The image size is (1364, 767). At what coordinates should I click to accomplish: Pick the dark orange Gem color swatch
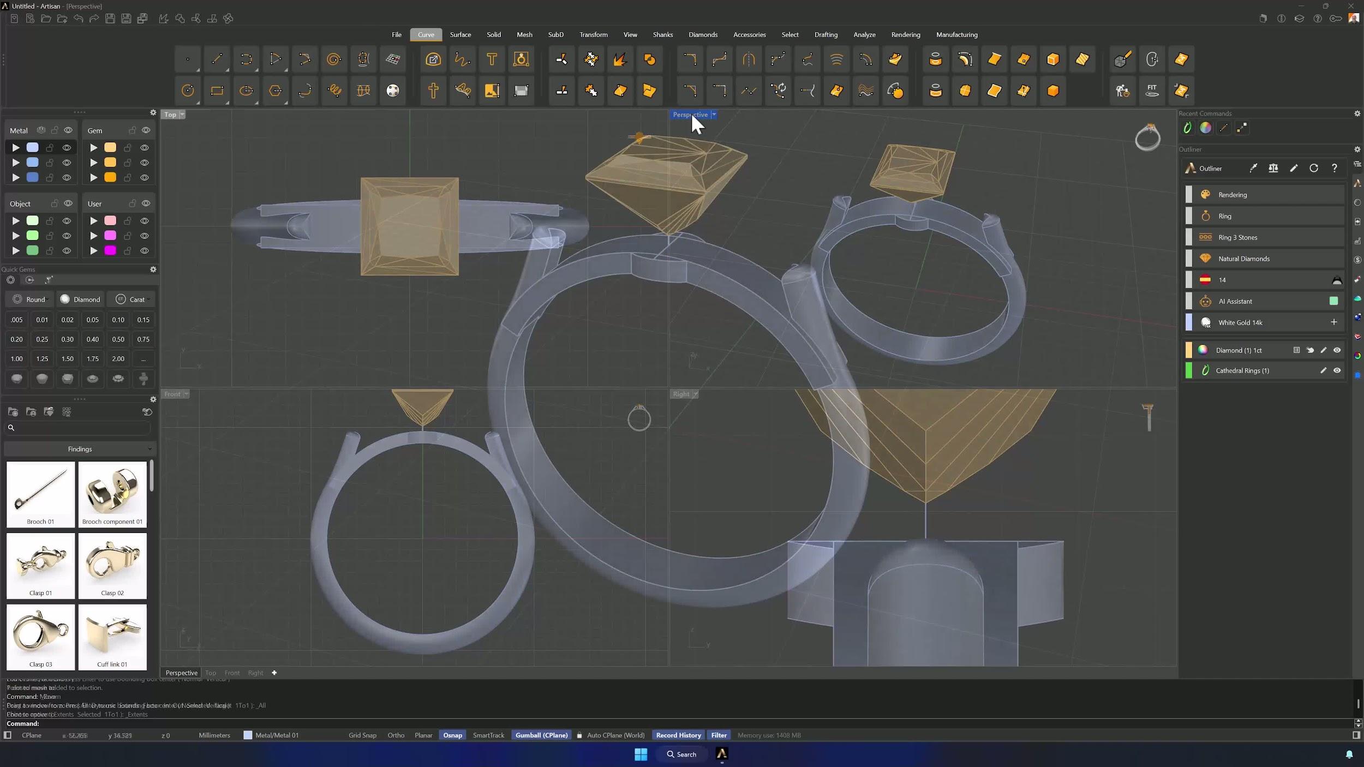click(110, 177)
